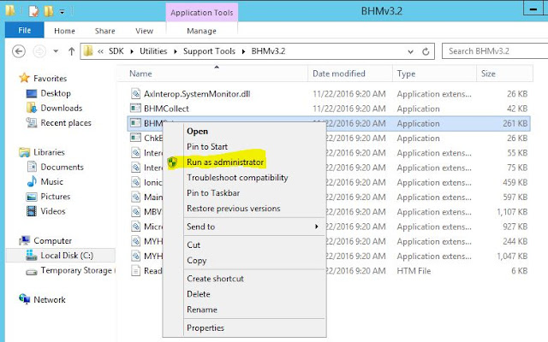This screenshot has height=342, width=548.
Task: Select the AxInterop.SystemMonitor.dll file
Action: pyautogui.click(x=197, y=93)
